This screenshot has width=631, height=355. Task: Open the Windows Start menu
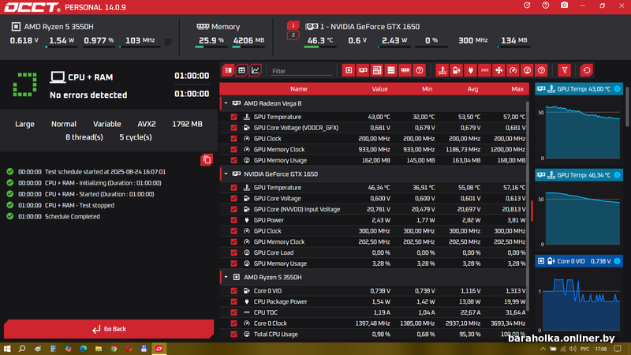[7, 349]
